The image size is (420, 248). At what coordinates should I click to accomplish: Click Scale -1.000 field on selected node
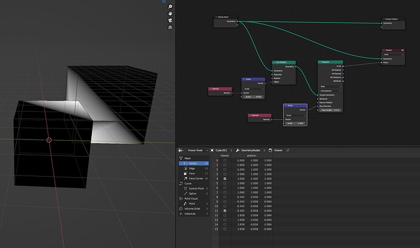click(x=295, y=123)
